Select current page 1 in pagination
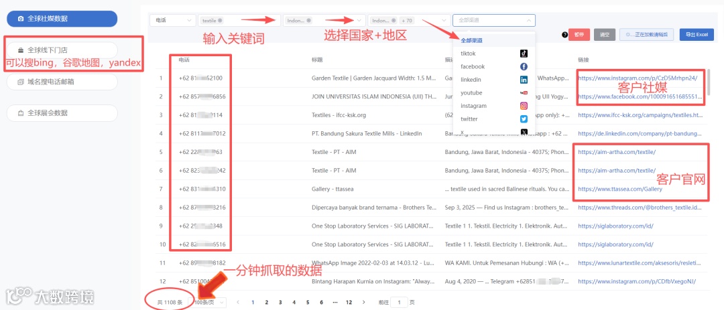 (253, 302)
